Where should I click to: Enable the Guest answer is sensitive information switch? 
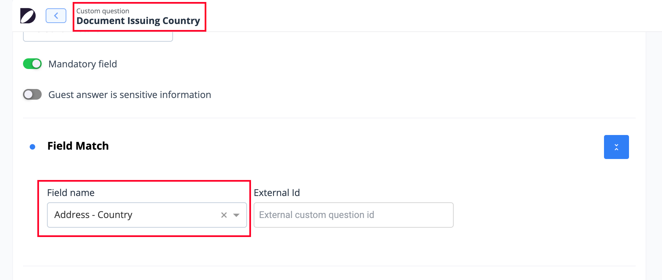(x=32, y=94)
